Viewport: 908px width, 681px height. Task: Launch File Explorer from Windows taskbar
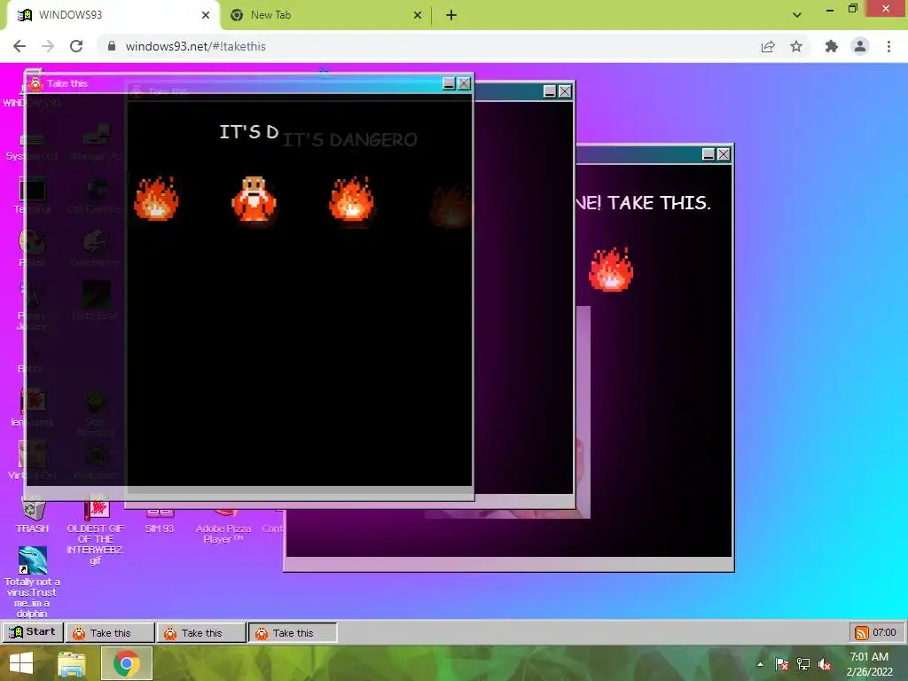pyautogui.click(x=72, y=663)
